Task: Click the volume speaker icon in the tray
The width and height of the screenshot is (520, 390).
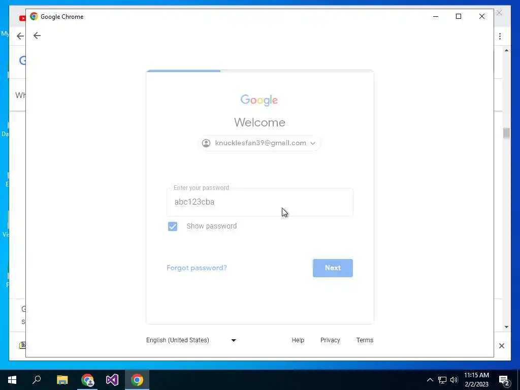Action: [454, 380]
